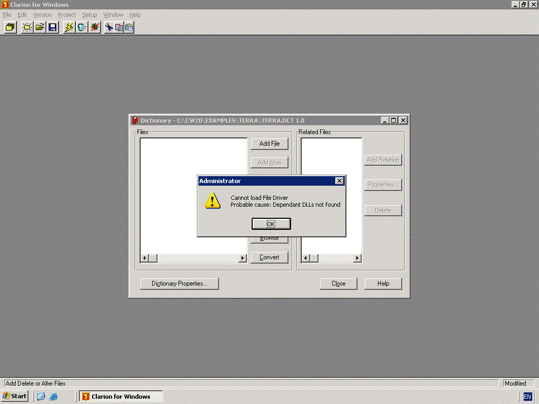The image size is (539, 404).
Task: Run Make with the lightning bolt icon
Action: 69,27
